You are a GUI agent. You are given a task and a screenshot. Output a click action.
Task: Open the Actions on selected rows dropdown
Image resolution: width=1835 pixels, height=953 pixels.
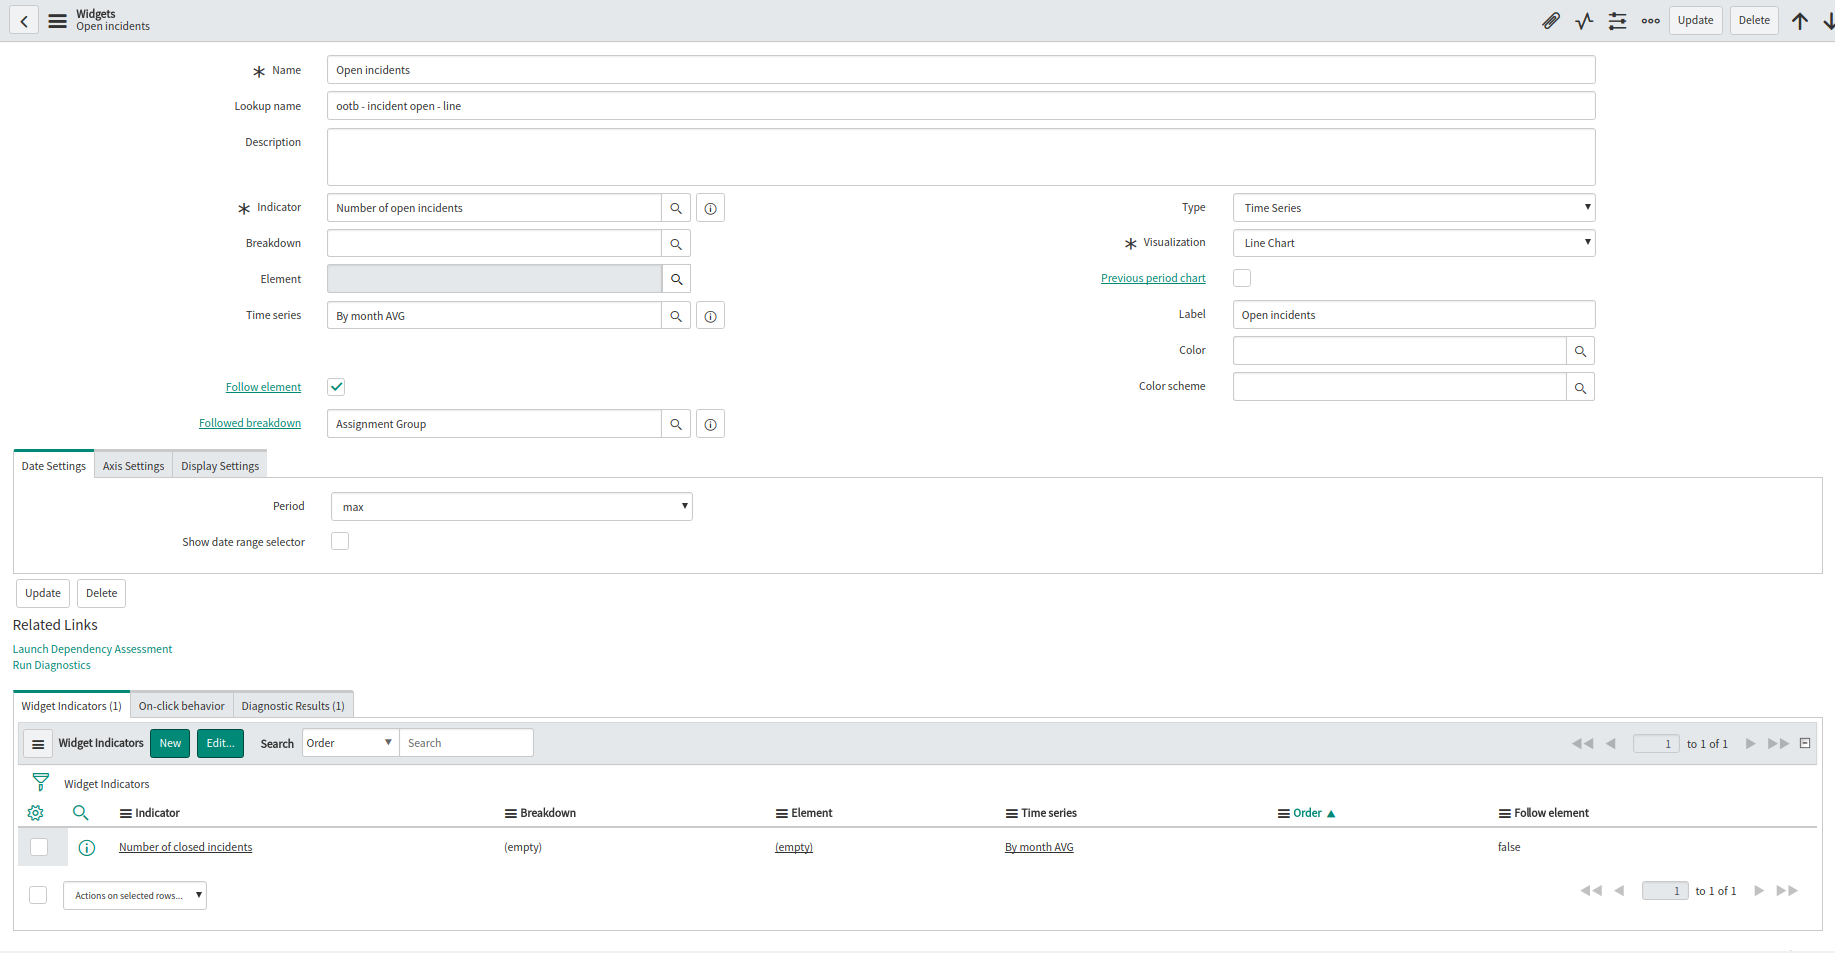134,895
